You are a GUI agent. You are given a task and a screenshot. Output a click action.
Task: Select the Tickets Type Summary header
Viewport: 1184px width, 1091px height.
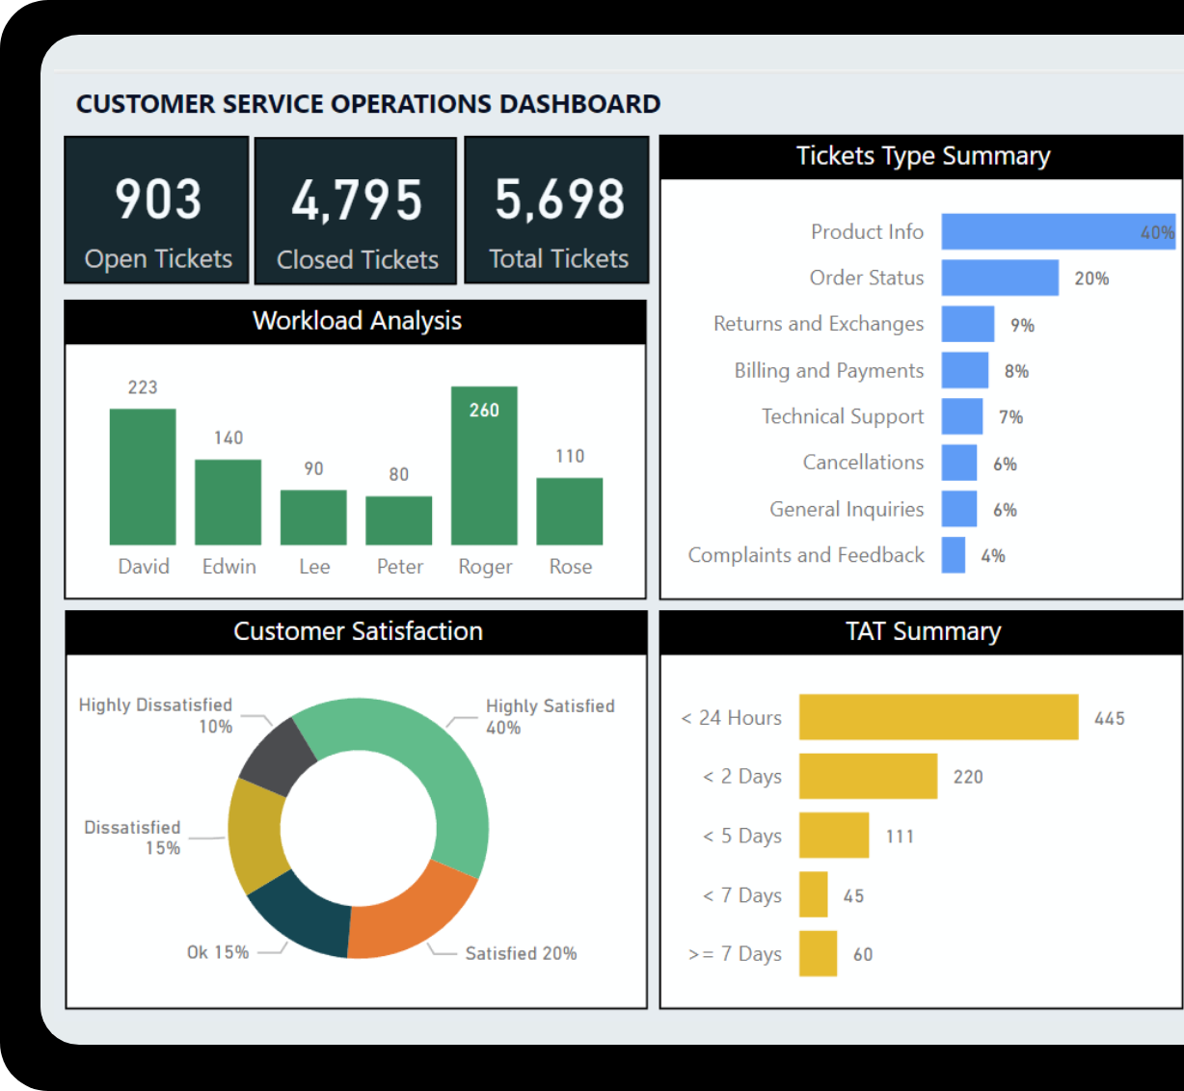(923, 156)
